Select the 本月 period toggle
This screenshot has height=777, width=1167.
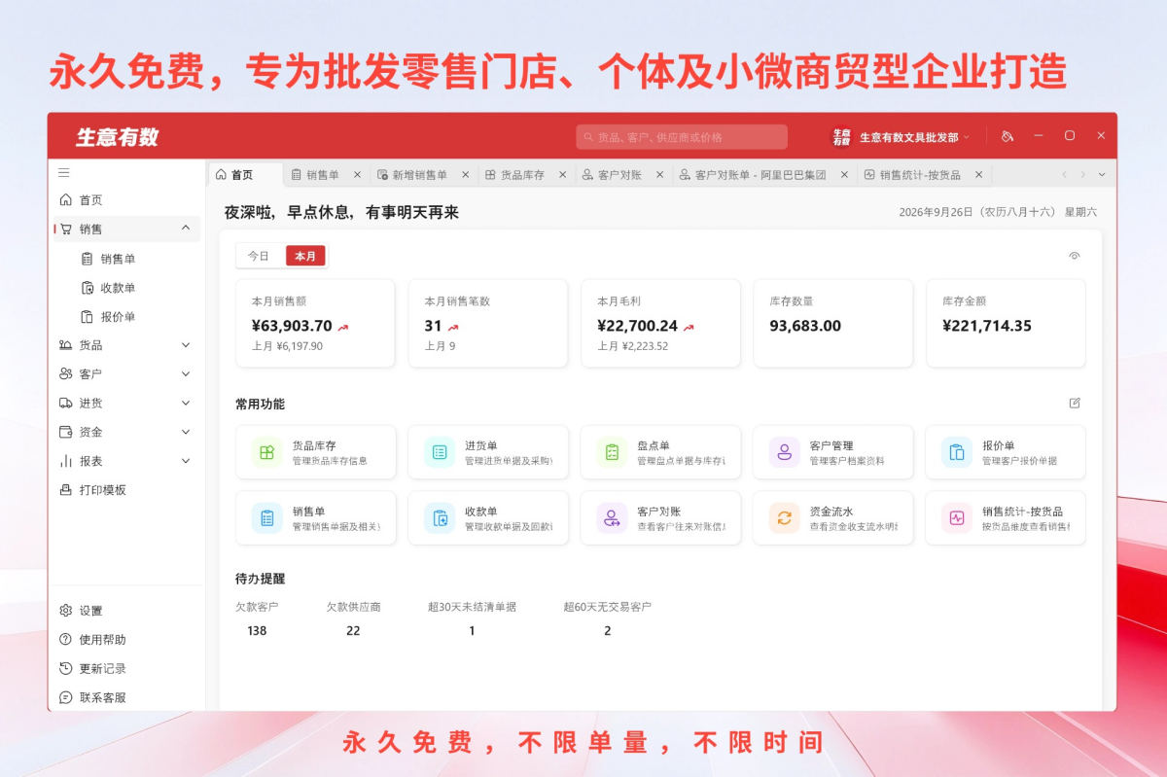click(x=305, y=256)
